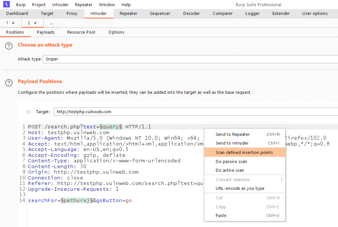The height and width of the screenshot is (227, 338).
Task: Select the Intruder main tab
Action: pyautogui.click(x=98, y=13)
